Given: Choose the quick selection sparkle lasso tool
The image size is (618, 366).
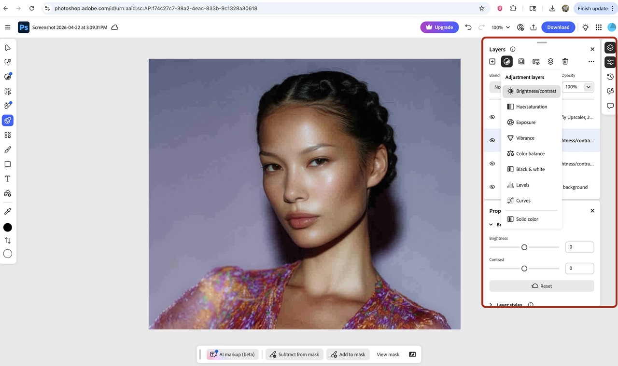Looking at the screenshot, I should tap(8, 62).
